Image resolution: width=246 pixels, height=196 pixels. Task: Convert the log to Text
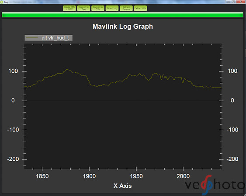coord(83,8)
